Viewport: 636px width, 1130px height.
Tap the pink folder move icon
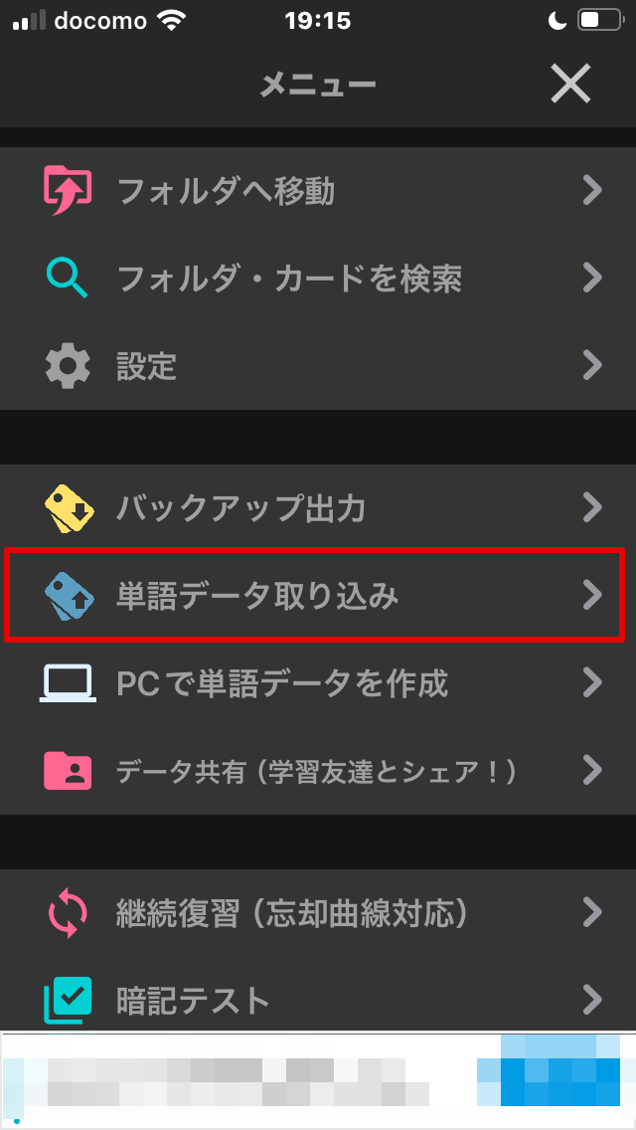tap(68, 191)
